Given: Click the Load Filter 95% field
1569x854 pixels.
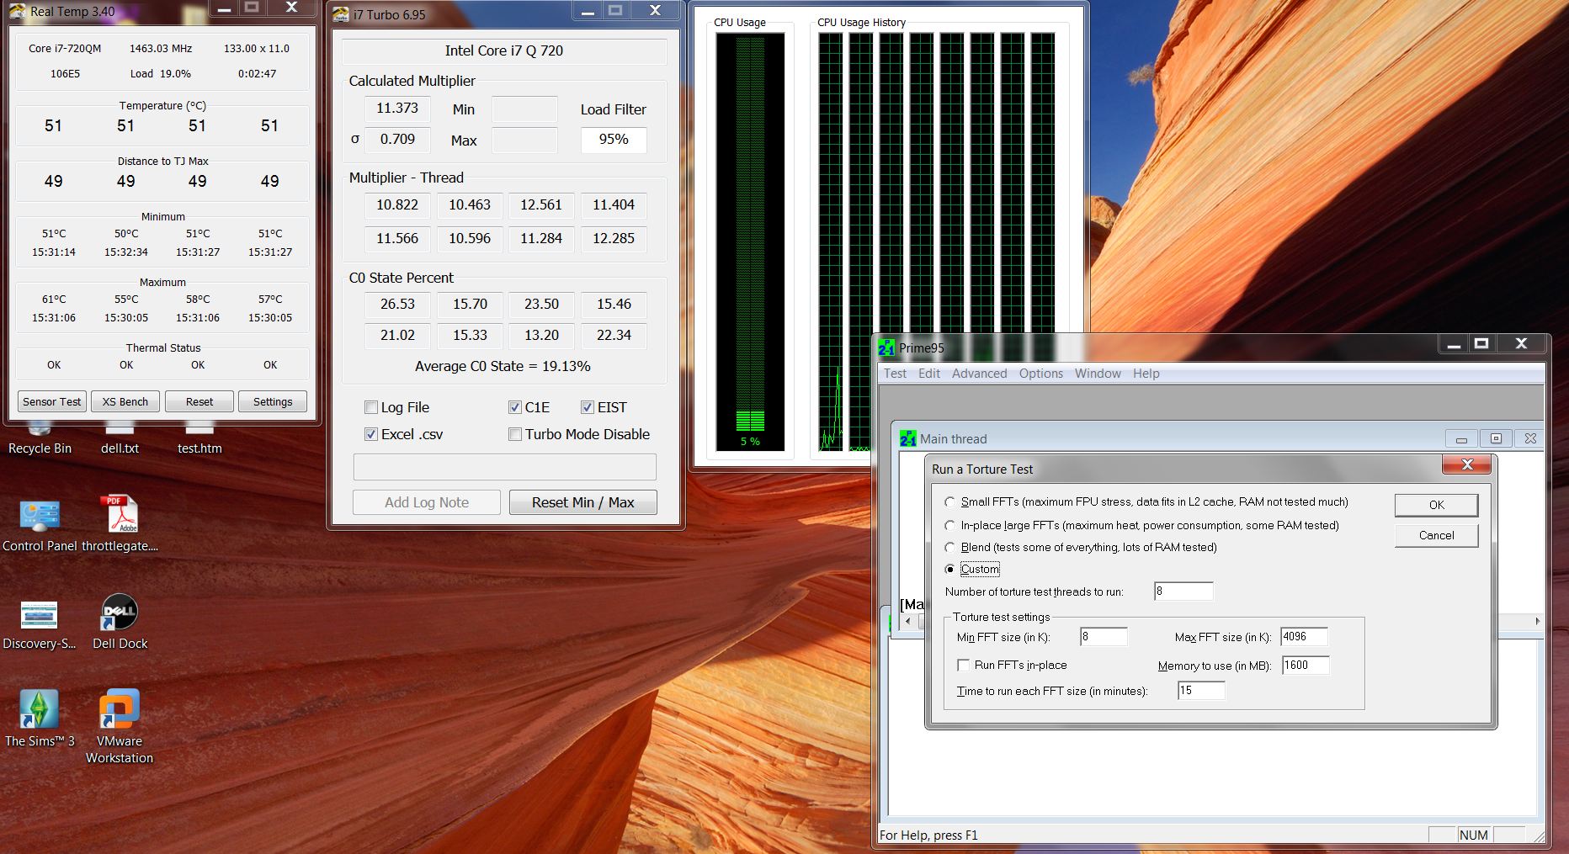Looking at the screenshot, I should [x=614, y=140].
